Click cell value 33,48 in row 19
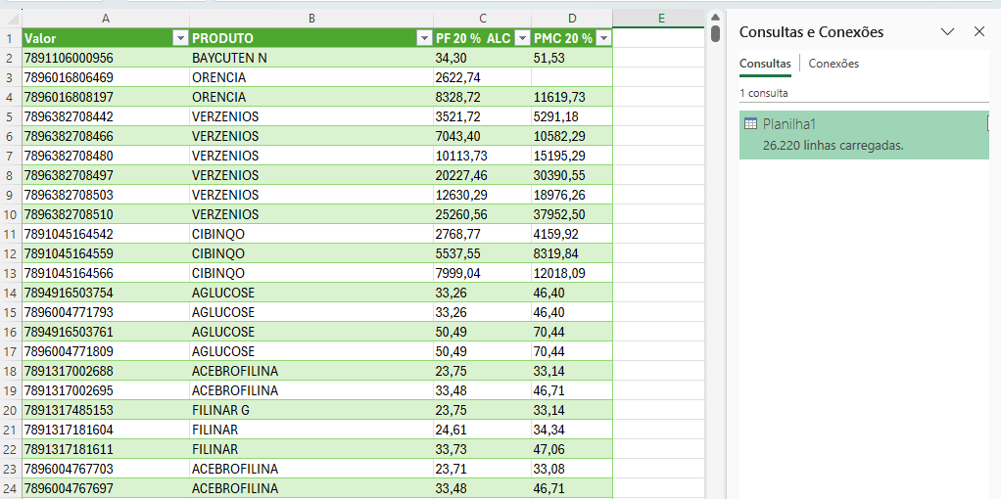Viewport: 1001px width, 499px height. pos(482,389)
